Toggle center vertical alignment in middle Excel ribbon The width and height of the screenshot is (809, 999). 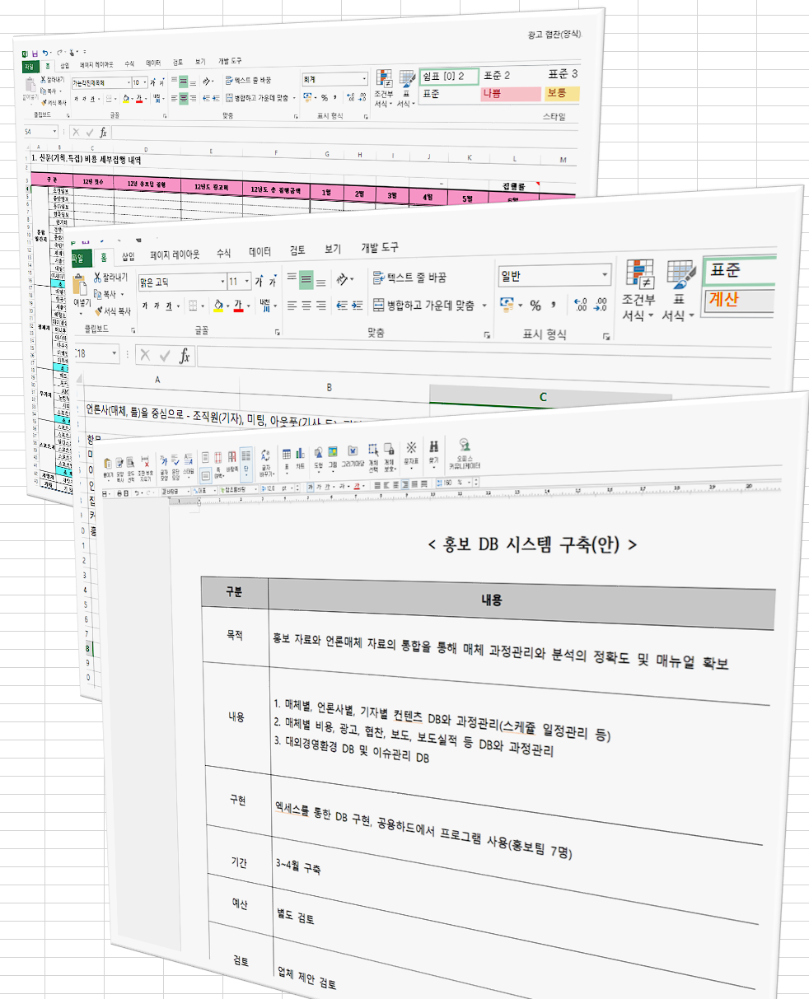click(306, 279)
